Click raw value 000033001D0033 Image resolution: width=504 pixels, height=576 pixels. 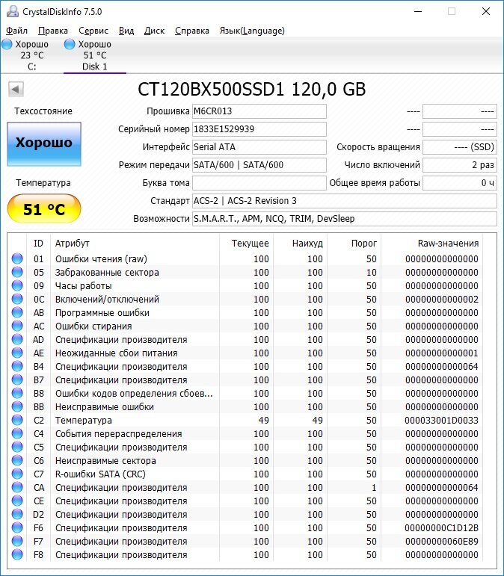pos(441,421)
